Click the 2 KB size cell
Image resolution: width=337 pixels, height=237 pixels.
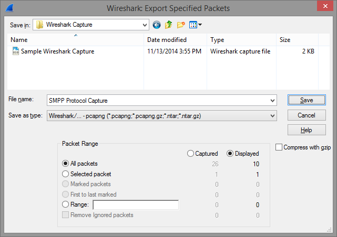(x=308, y=51)
